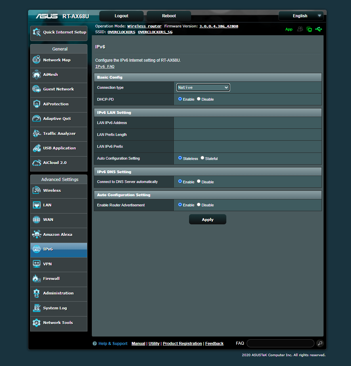Choose Stateless auto configuration
The width and height of the screenshot is (351, 366).
[180, 158]
